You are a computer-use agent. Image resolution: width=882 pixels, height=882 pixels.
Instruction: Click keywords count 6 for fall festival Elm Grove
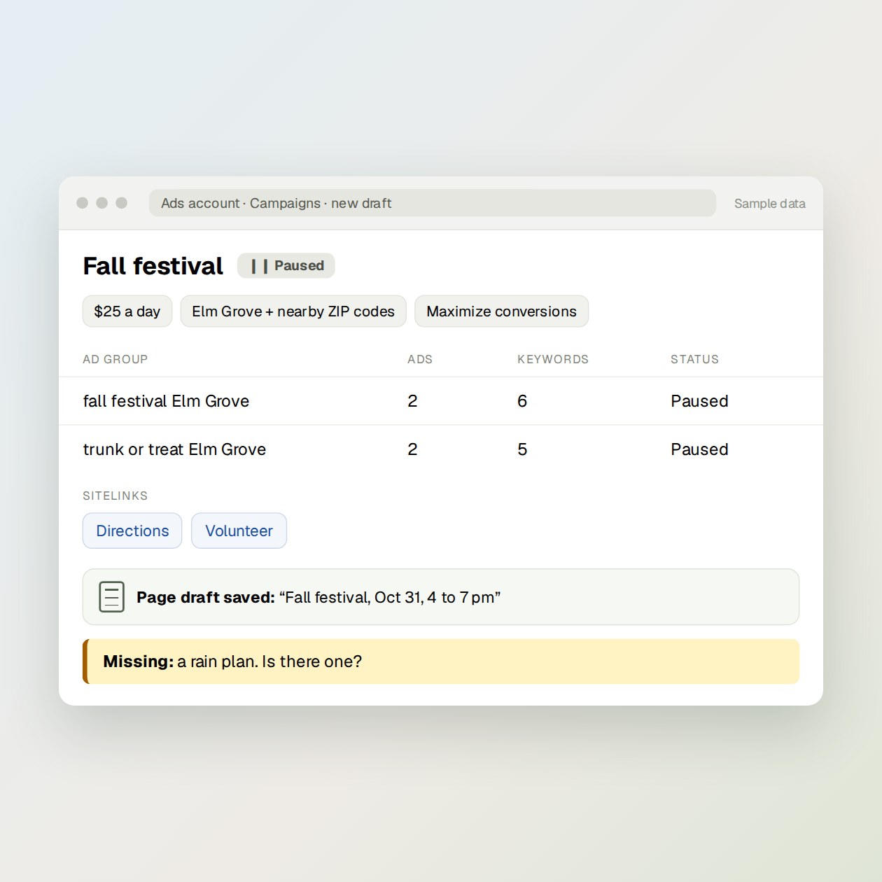522,401
